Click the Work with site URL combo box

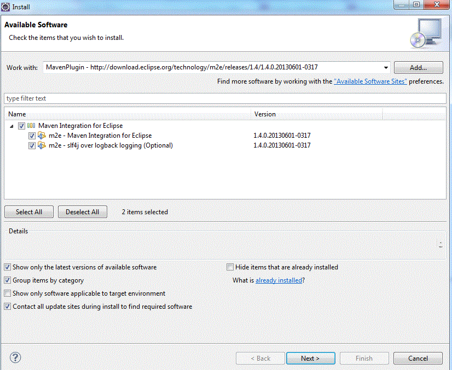(216, 67)
